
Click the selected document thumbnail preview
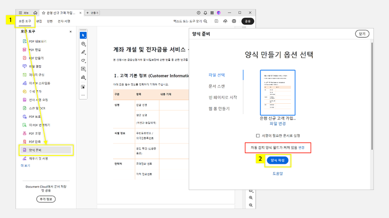tap(277, 92)
